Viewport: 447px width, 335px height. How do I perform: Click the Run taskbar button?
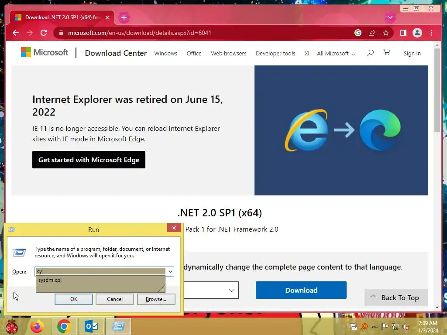tap(118, 326)
